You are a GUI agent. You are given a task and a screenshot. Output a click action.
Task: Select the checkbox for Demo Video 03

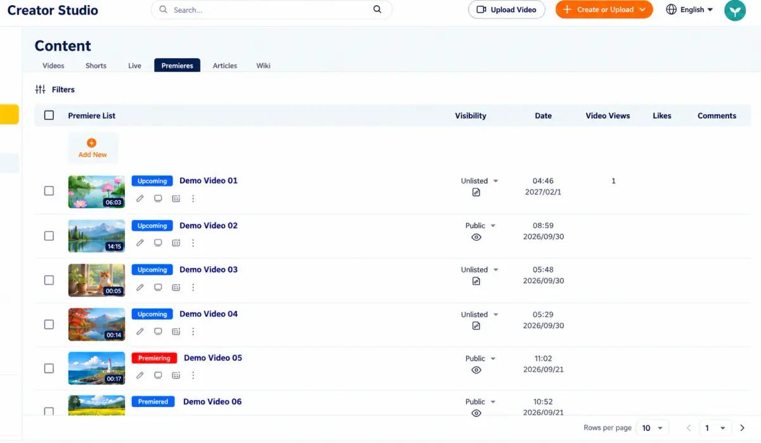49,280
